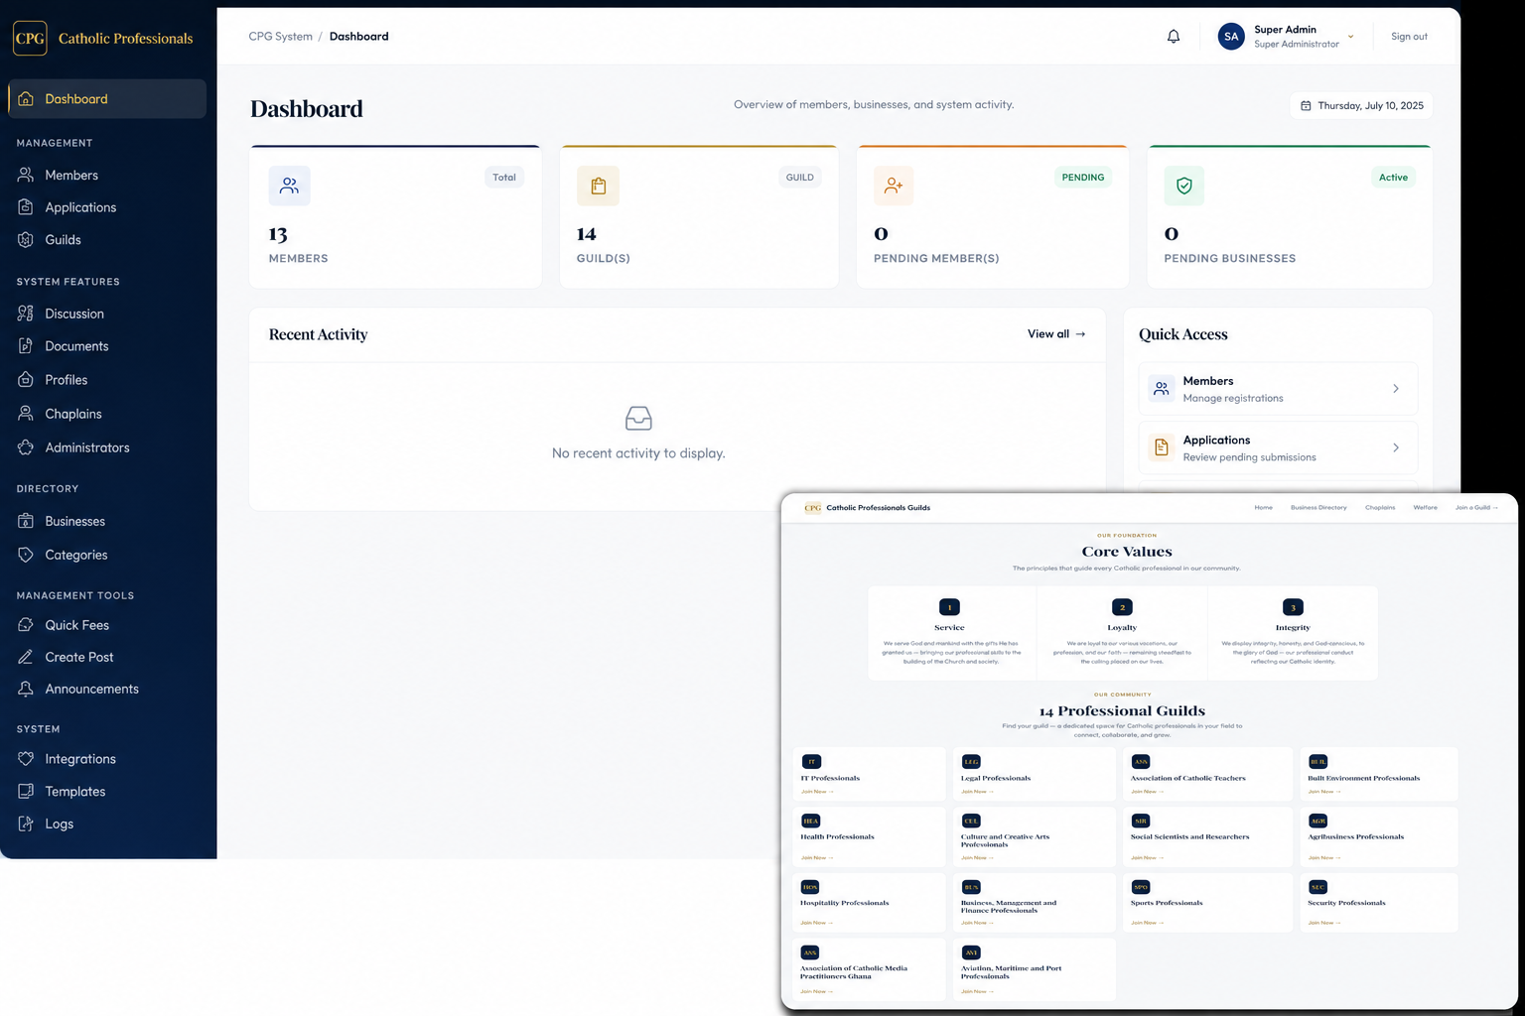Click Chaplains in Guilds website navbar
The height and width of the screenshot is (1016, 1525).
[x=1380, y=507]
